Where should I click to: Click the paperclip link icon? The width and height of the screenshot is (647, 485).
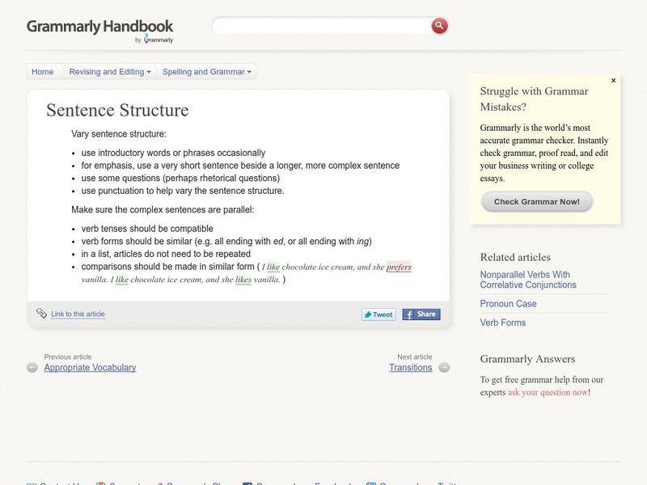41,314
